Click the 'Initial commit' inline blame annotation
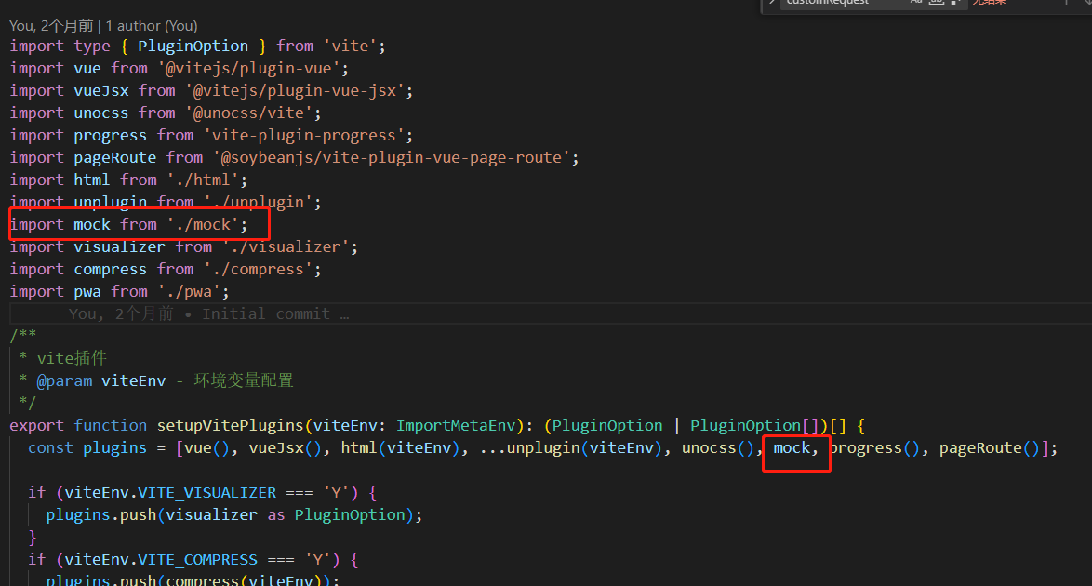 265,313
